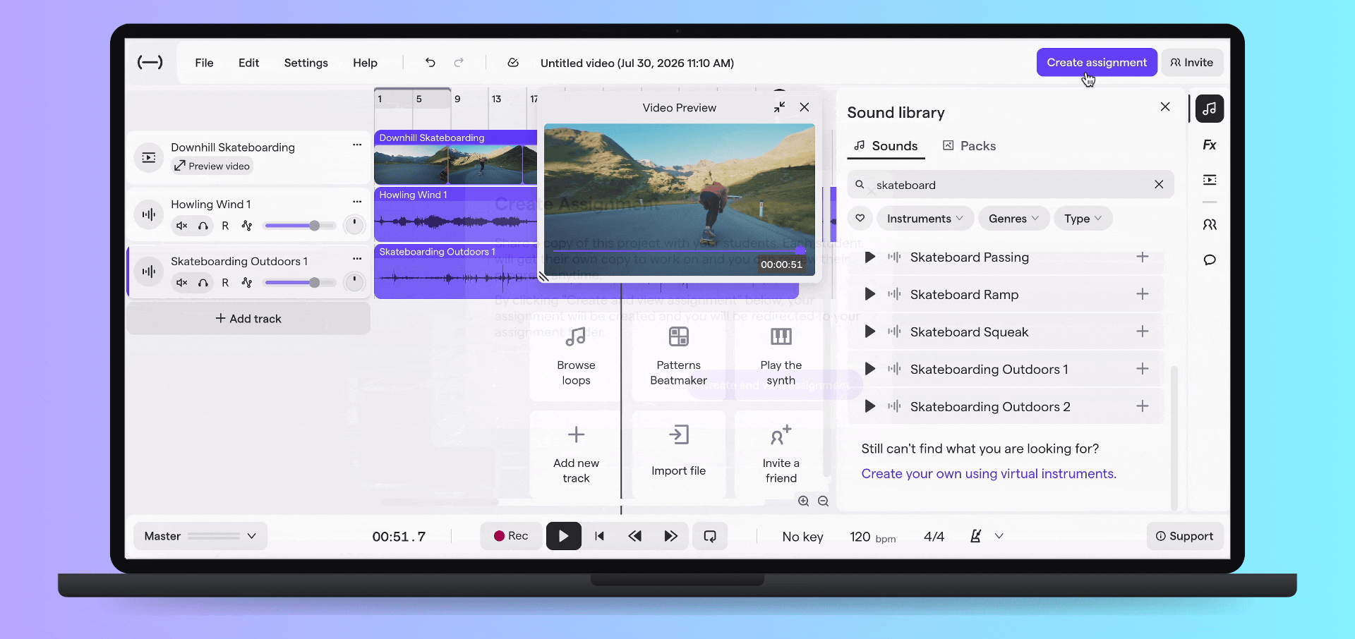Image resolution: width=1355 pixels, height=639 pixels.
Task: Open the Edit menu
Action: tap(248, 63)
